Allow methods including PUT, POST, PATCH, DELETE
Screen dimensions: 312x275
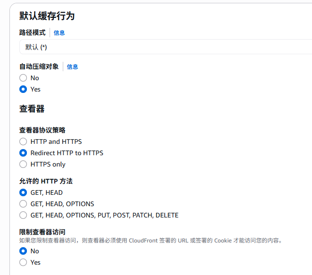[x=23, y=215]
